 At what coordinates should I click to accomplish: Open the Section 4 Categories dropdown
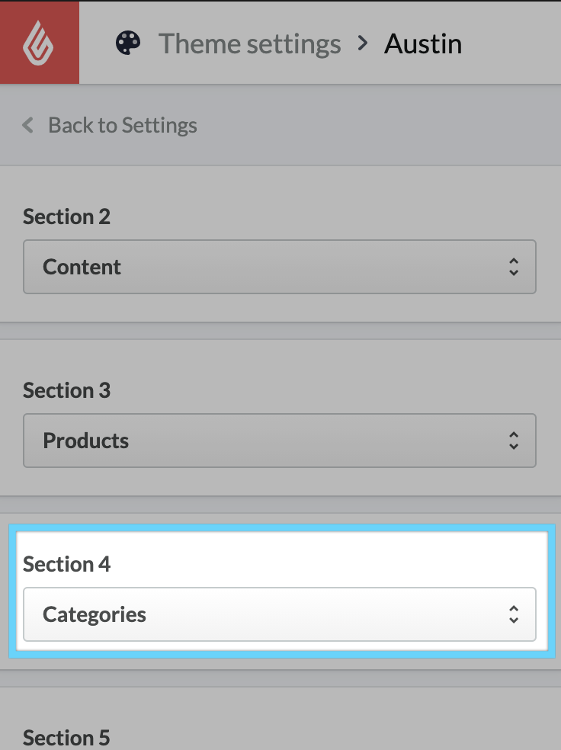[x=280, y=614]
